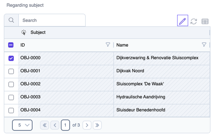Open the column layout table icon
Screen dimensions: 215x135
coord(205,22)
